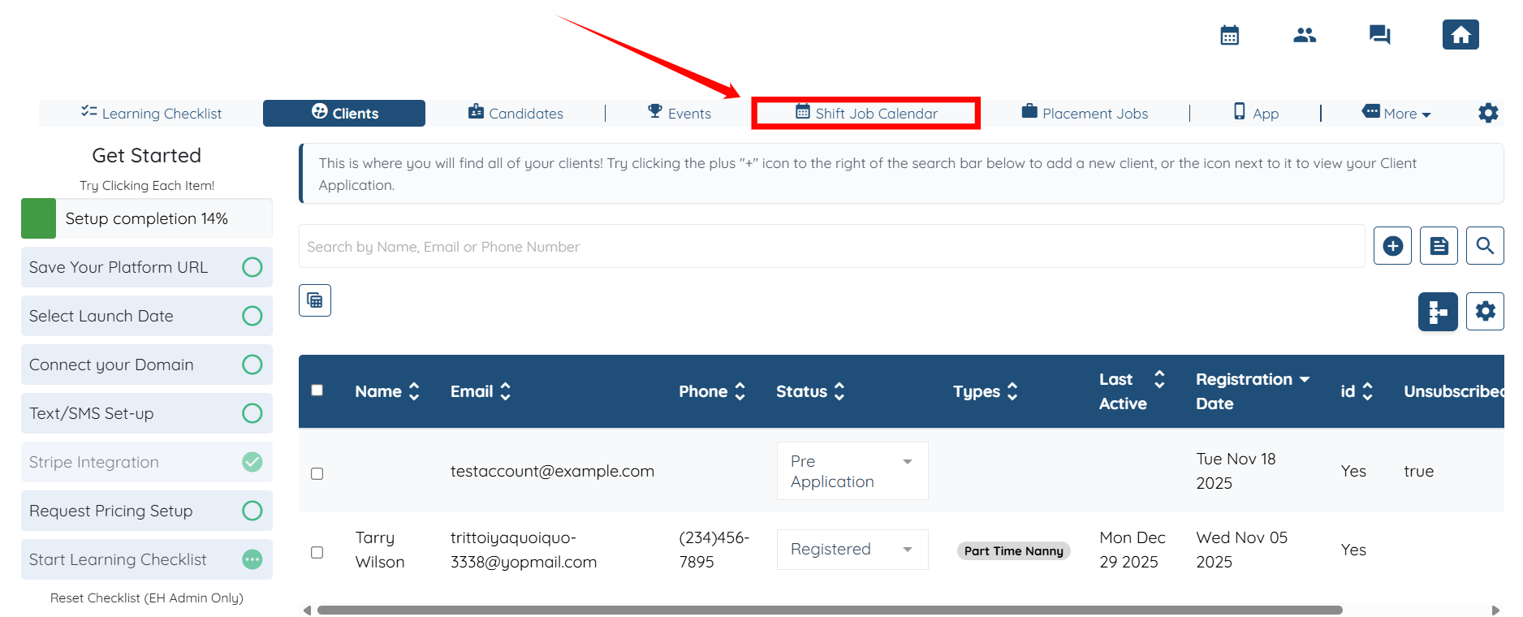Toggle Request Pricing Setup completion circle

[x=252, y=511]
